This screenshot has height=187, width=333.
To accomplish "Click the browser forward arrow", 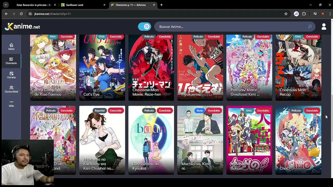I will click(14, 14).
